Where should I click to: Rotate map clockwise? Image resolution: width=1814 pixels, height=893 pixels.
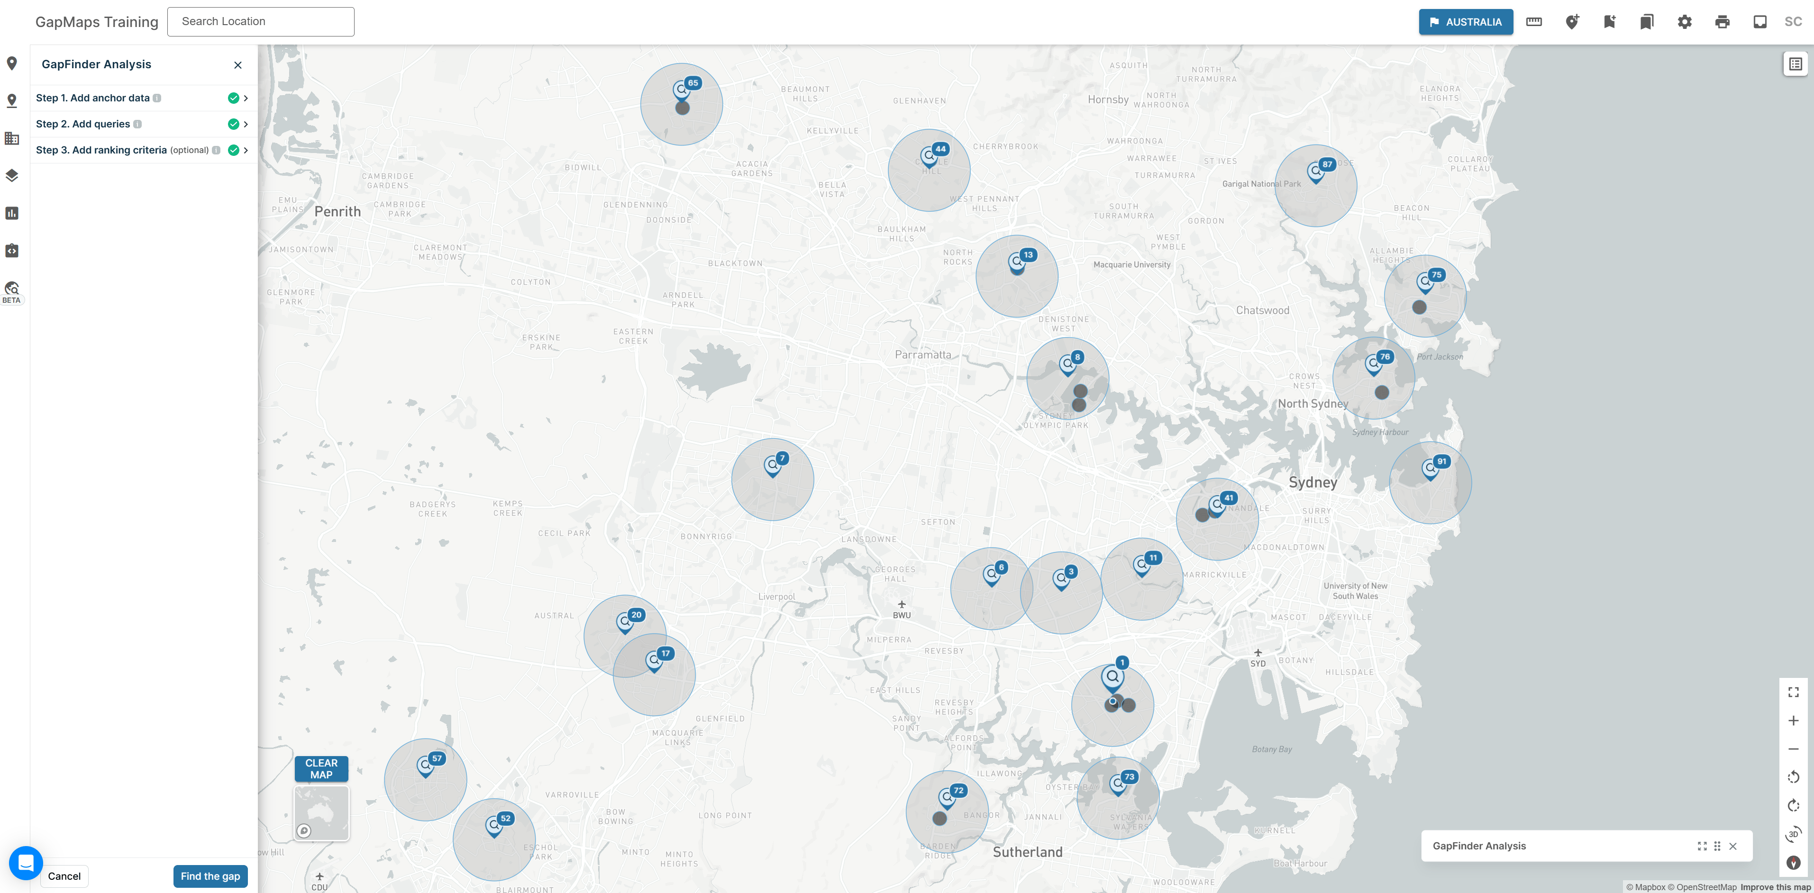1793,806
